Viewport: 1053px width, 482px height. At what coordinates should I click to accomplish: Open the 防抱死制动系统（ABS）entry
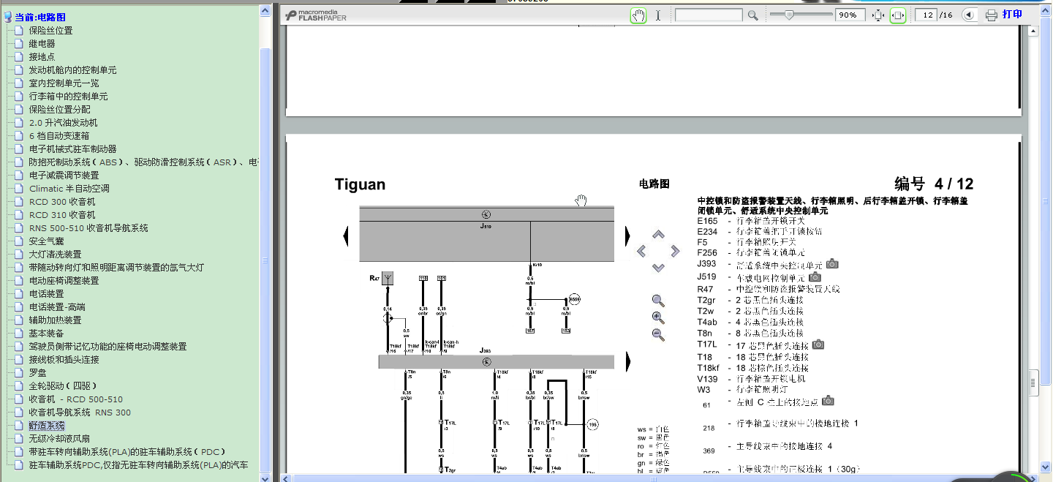144,162
